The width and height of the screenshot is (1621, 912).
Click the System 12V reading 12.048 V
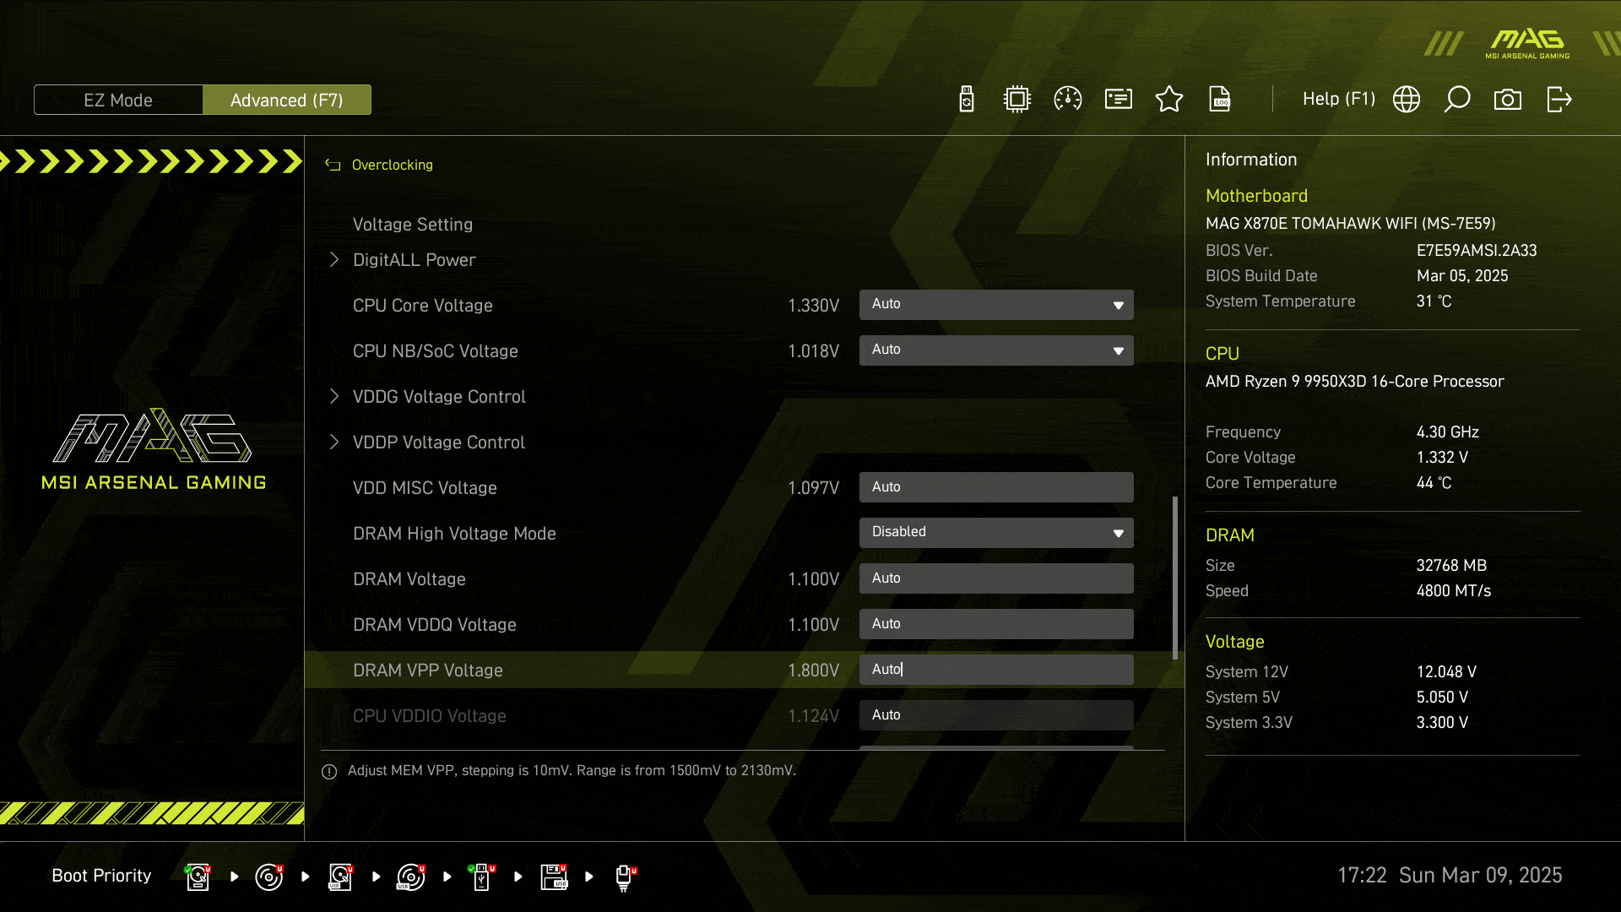[1446, 672]
